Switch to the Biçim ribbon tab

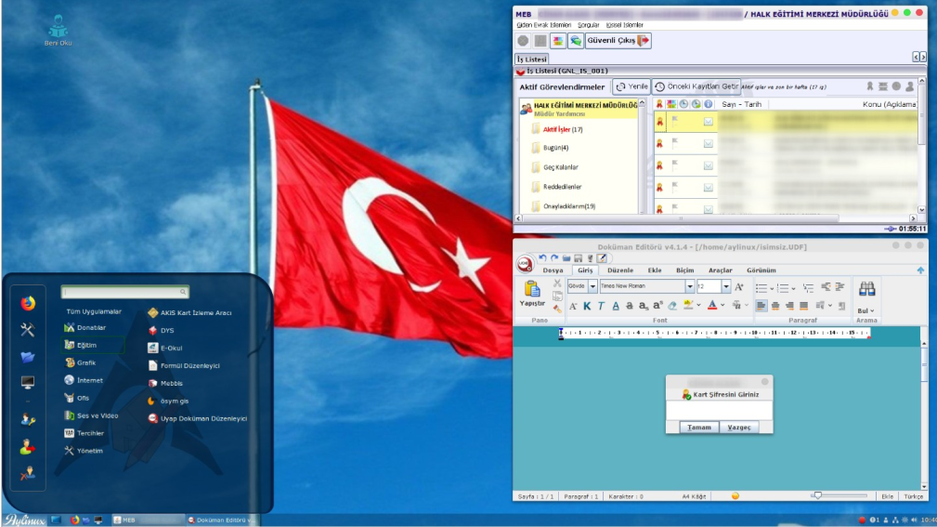pyautogui.click(x=684, y=270)
